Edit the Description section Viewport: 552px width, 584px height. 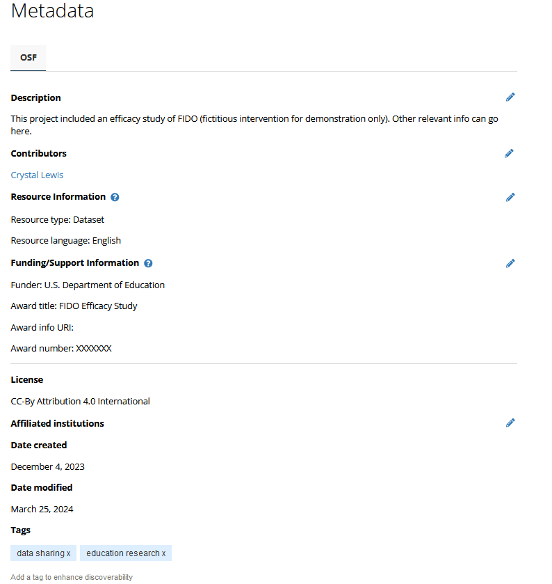(510, 97)
